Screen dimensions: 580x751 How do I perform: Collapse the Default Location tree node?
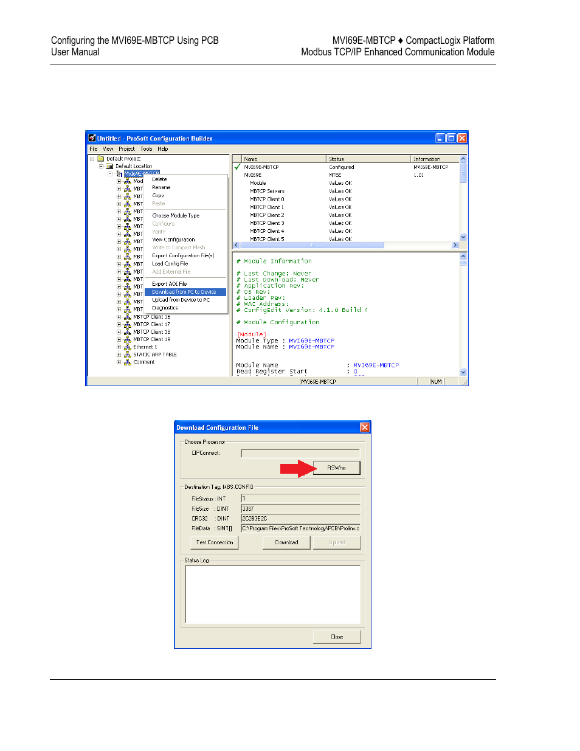coord(102,166)
